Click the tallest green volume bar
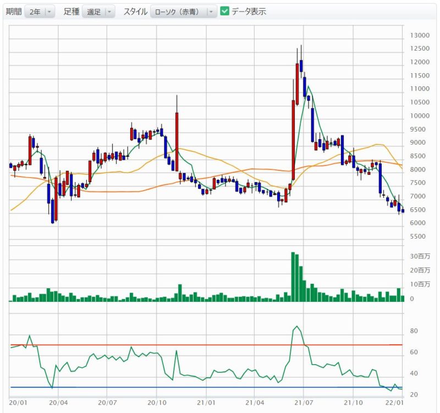 coord(293,277)
